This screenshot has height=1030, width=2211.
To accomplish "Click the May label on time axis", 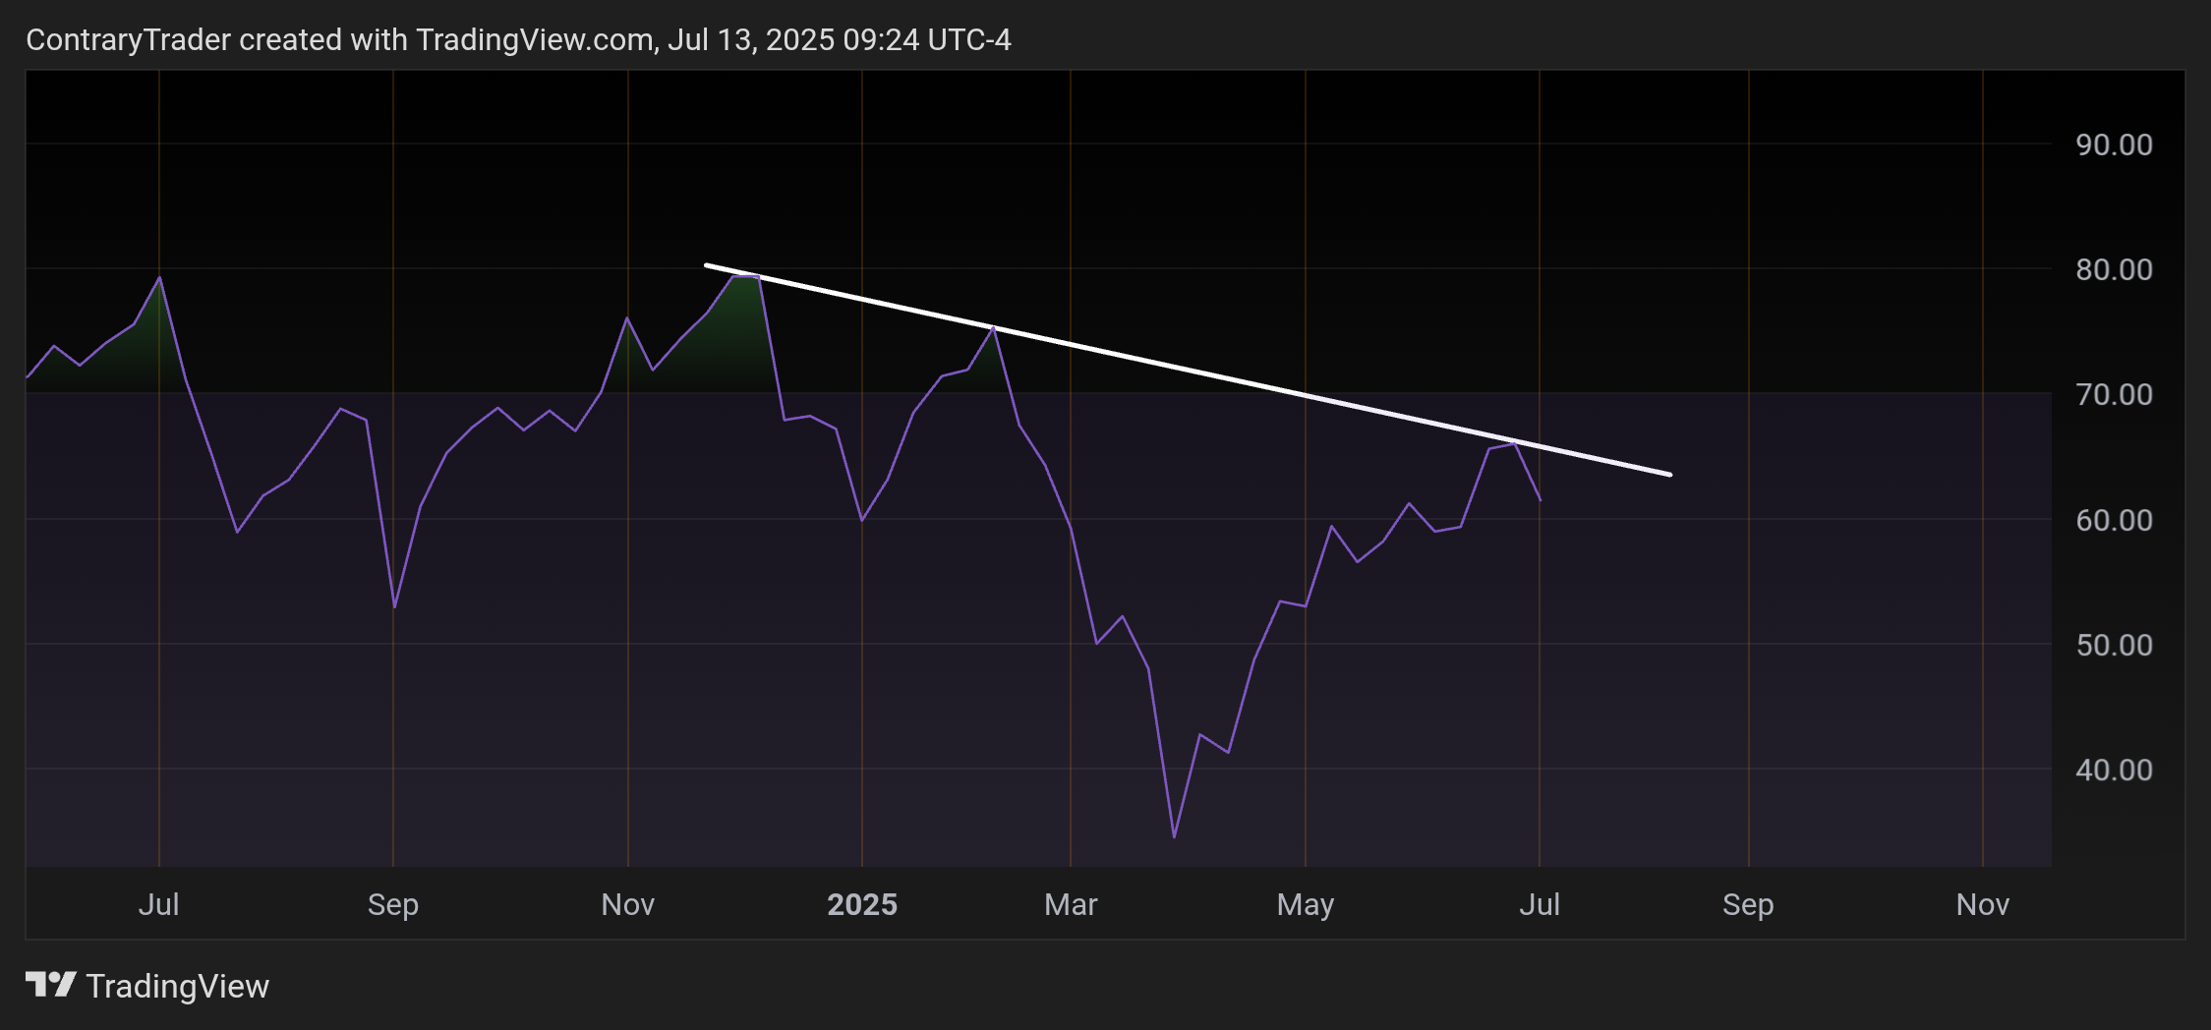I will click(1306, 904).
